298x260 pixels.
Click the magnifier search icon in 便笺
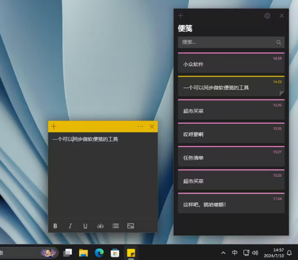click(x=278, y=42)
